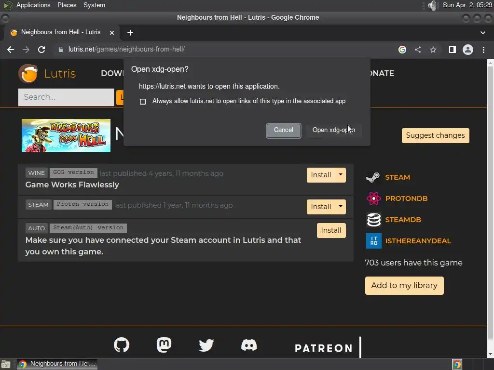Image resolution: width=494 pixels, height=370 pixels.
Task: Open the GitHub footer icon
Action: tap(122, 345)
